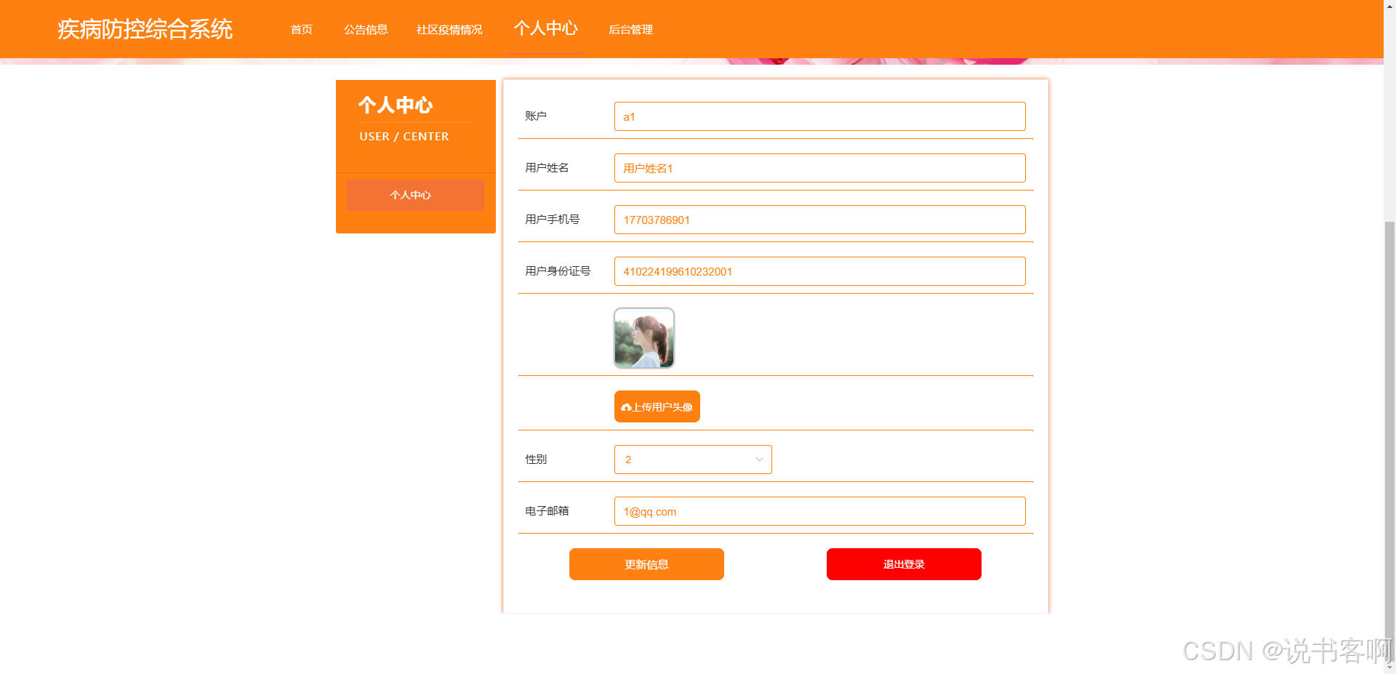
Task: Focus the 账户 input field
Action: tap(820, 116)
